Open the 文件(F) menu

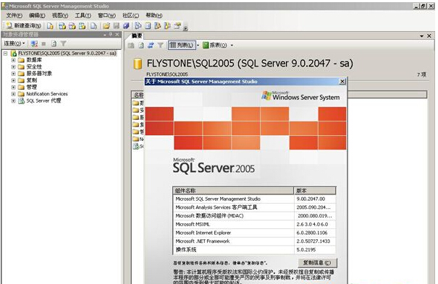point(14,16)
